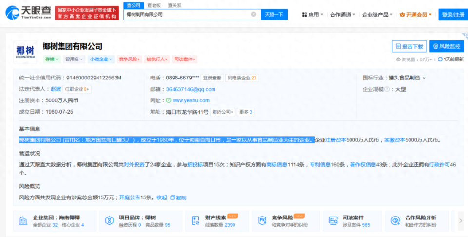Open the 竞争风险 tag

pos(129,59)
